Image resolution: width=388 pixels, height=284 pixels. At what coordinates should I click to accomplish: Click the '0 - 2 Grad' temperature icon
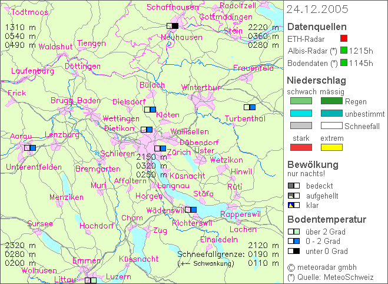[x=294, y=241]
